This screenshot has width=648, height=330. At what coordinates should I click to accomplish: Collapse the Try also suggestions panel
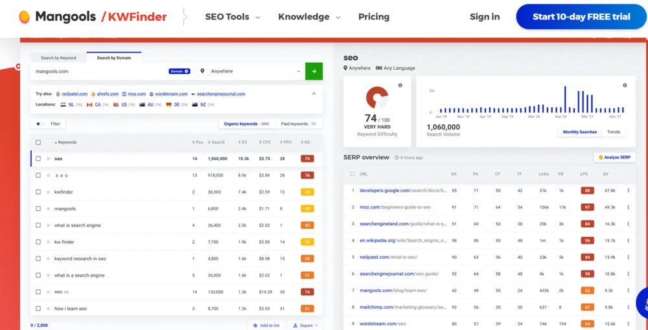click(314, 94)
